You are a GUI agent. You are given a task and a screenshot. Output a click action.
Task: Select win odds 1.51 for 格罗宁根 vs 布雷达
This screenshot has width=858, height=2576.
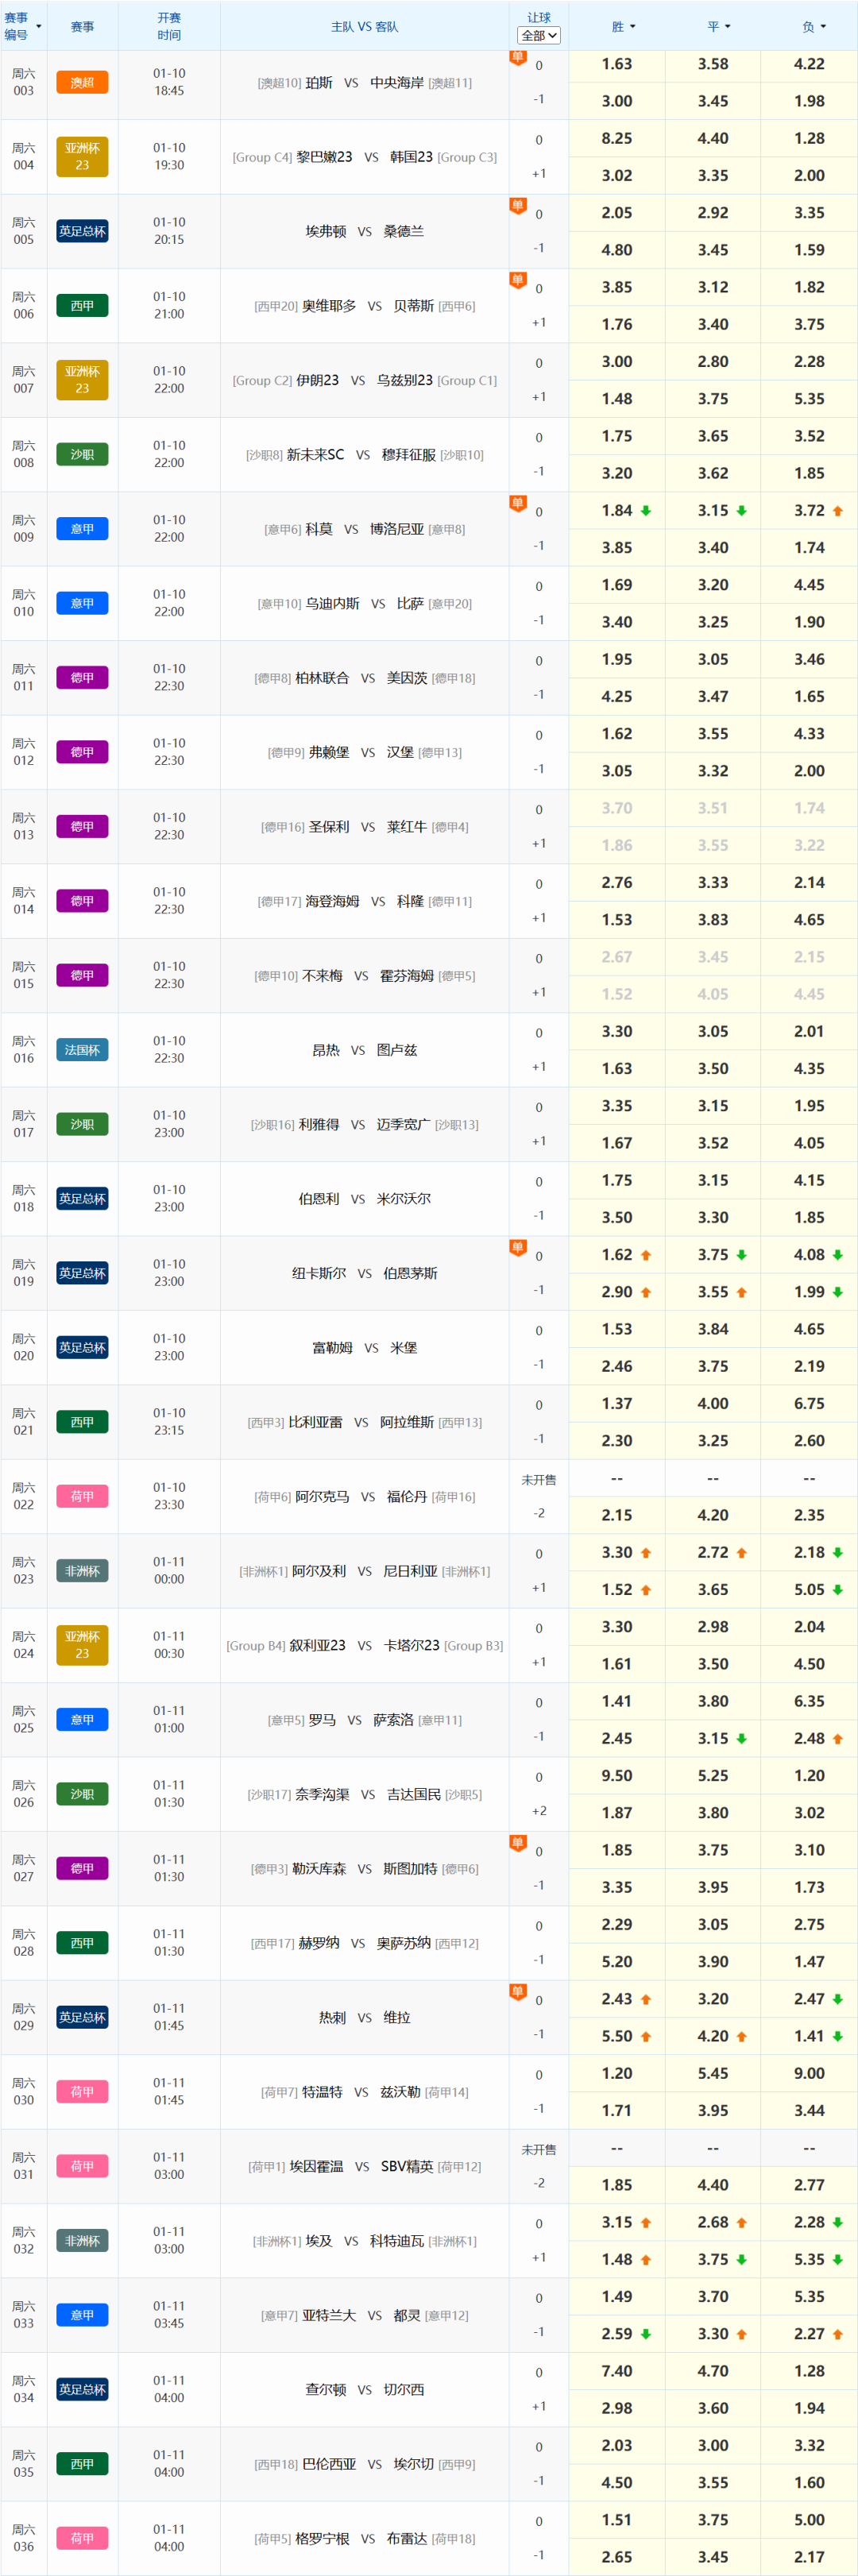tap(617, 2520)
